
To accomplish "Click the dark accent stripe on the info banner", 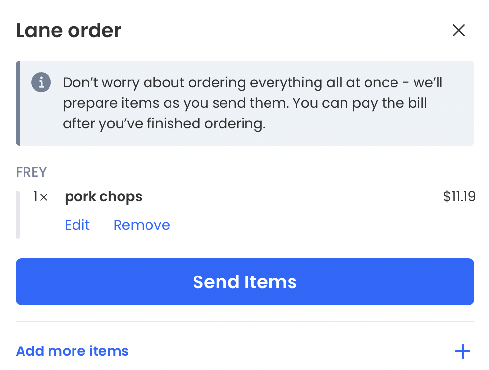I will tap(18, 103).
